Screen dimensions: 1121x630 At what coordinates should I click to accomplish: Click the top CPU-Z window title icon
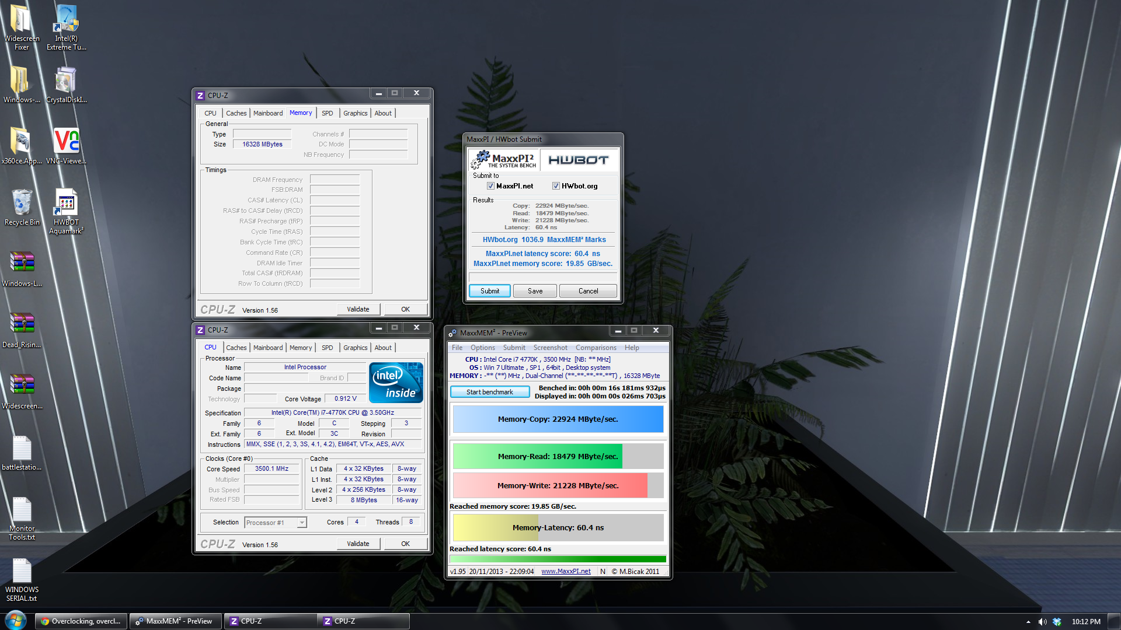coord(200,95)
